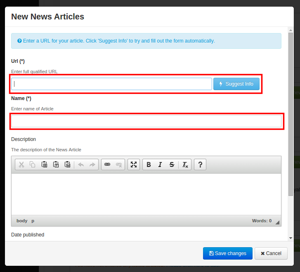The height and width of the screenshot is (272, 300).
Task: Click the Unlink icon
Action: tap(119, 165)
